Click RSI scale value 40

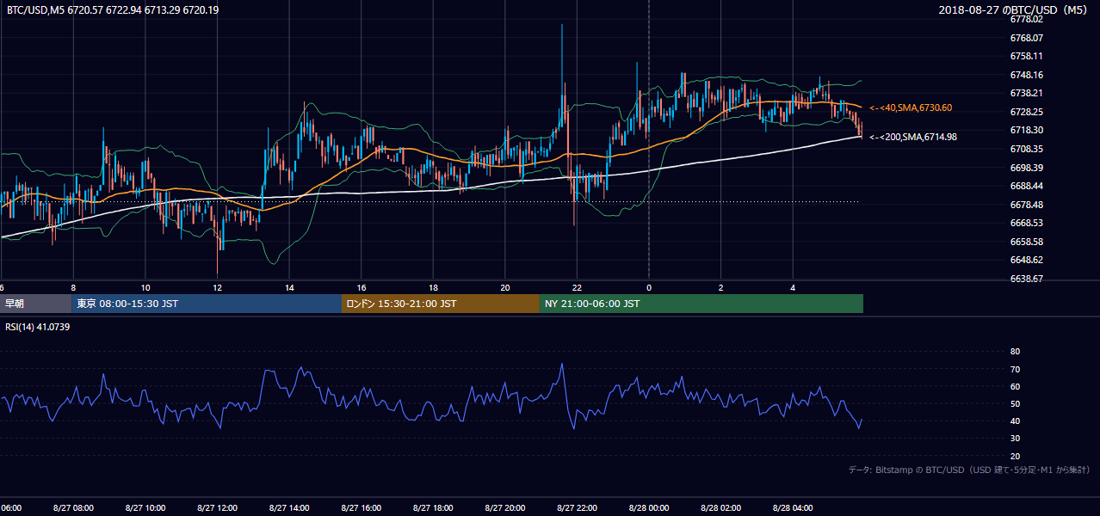[x=1015, y=421]
